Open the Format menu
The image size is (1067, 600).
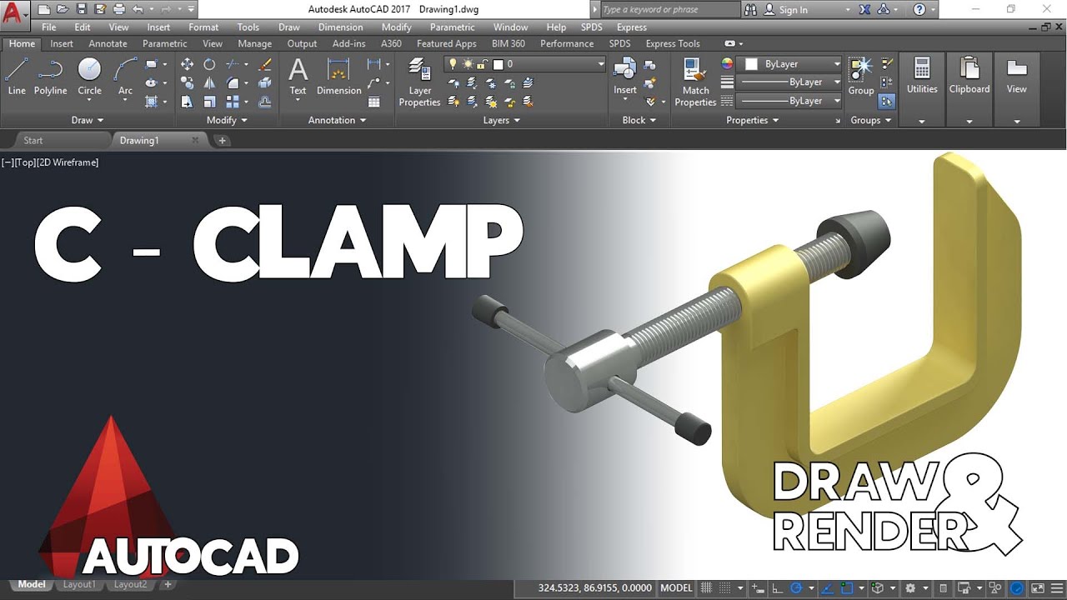(203, 27)
